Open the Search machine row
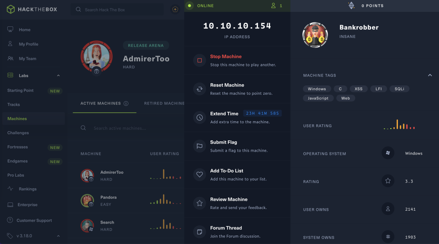 pos(126,226)
